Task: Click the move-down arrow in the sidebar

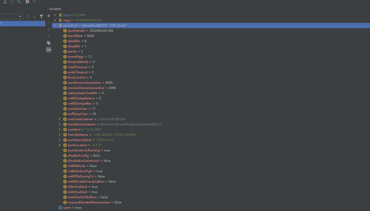Action: (48, 36)
